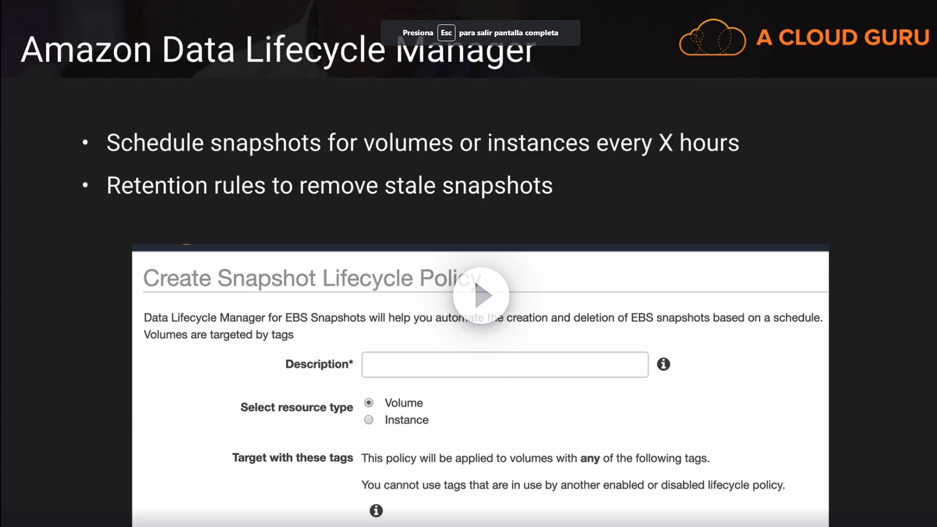Click the 'Schedule snapshots for volumes' bullet text
The image size is (937, 527).
(x=422, y=143)
